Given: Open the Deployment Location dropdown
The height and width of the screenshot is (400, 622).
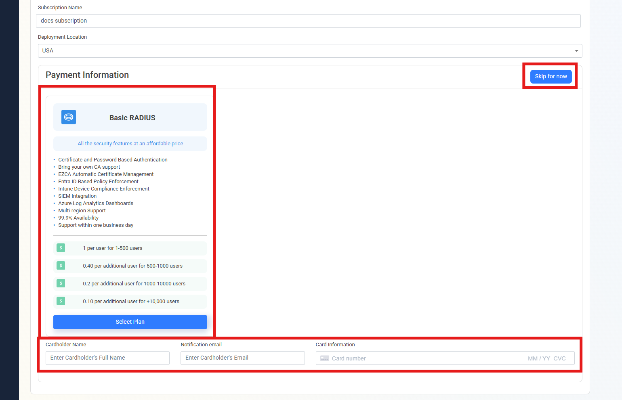Looking at the screenshot, I should 310,51.
